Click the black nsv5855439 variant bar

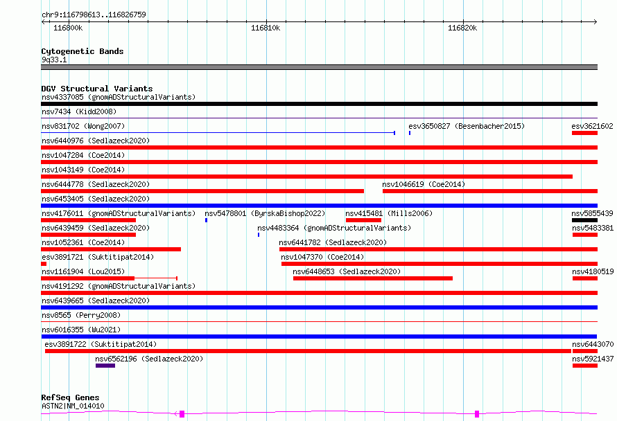pos(584,220)
